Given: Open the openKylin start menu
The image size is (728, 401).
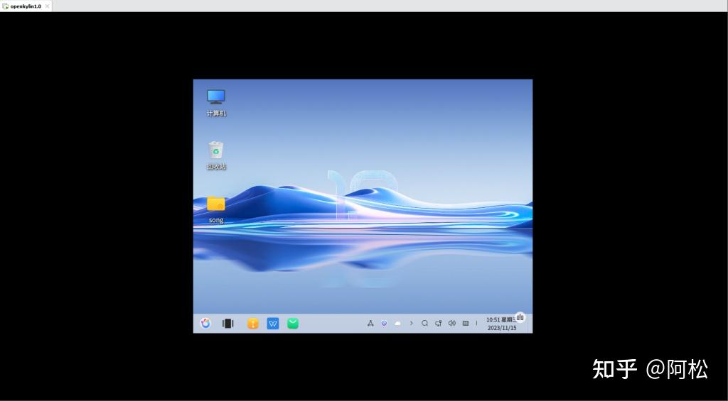Looking at the screenshot, I should click(205, 324).
